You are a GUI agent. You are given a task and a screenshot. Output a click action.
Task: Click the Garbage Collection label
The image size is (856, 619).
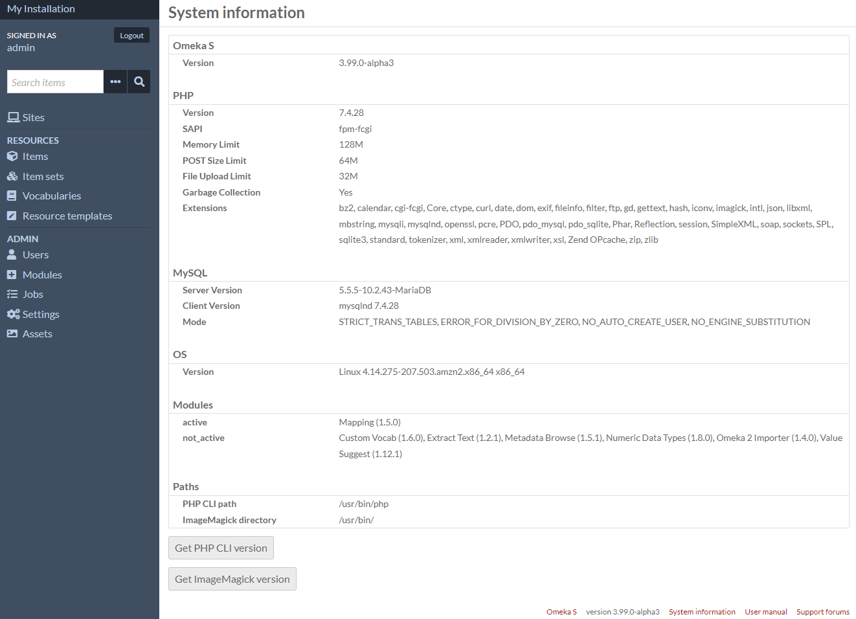click(x=221, y=192)
